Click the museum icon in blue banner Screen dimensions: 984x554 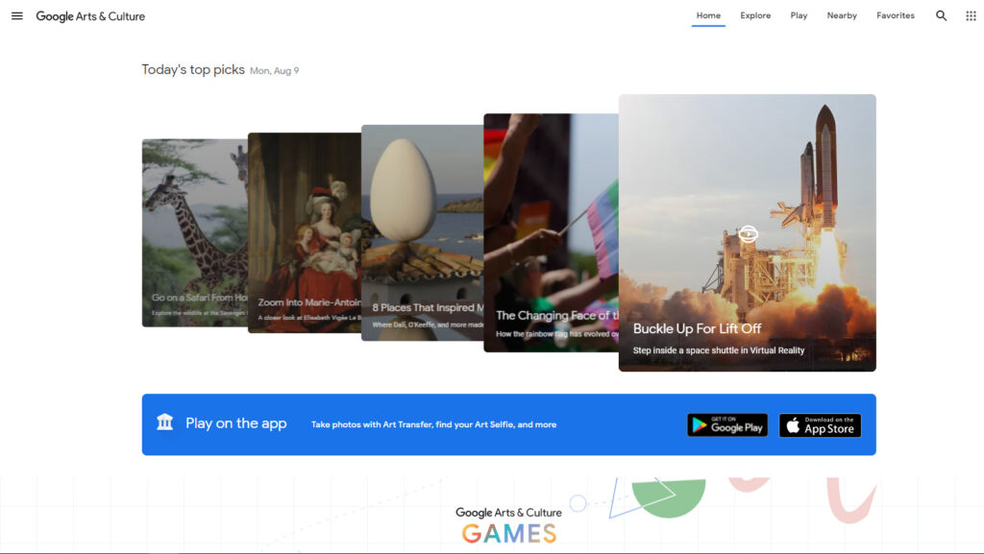[x=164, y=422]
